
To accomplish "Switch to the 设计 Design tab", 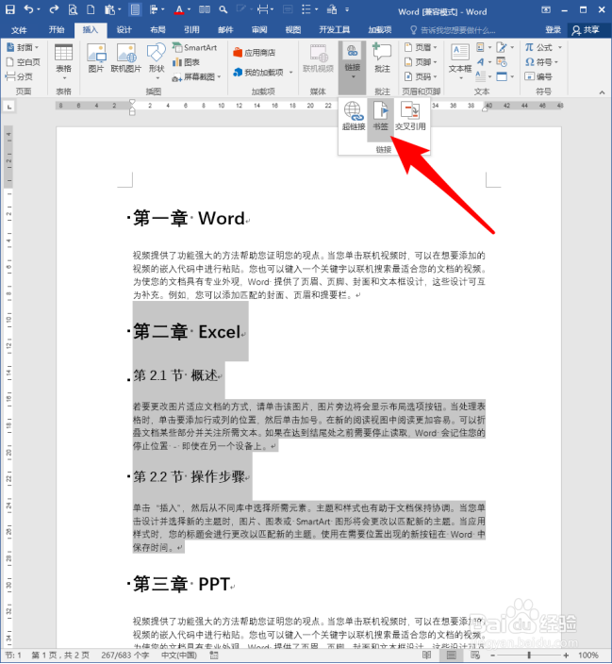I will 124,29.
